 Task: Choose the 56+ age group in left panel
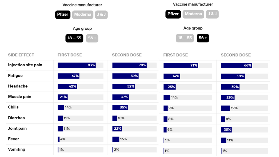[x=92, y=38]
